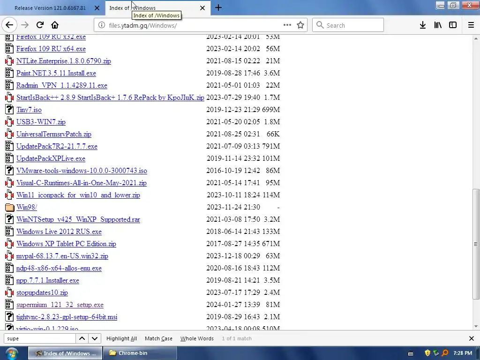Focus the toolbar Search box
Viewport: 480px width, 360px height.
(x=348, y=25)
